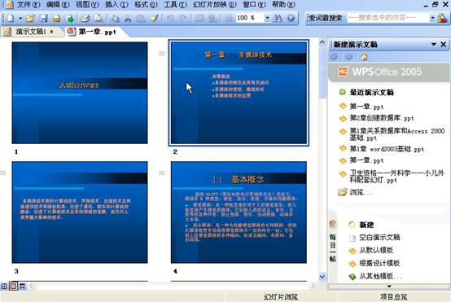Click the 从默认模板 link
This screenshot has width=451, height=302.
[x=376, y=250]
